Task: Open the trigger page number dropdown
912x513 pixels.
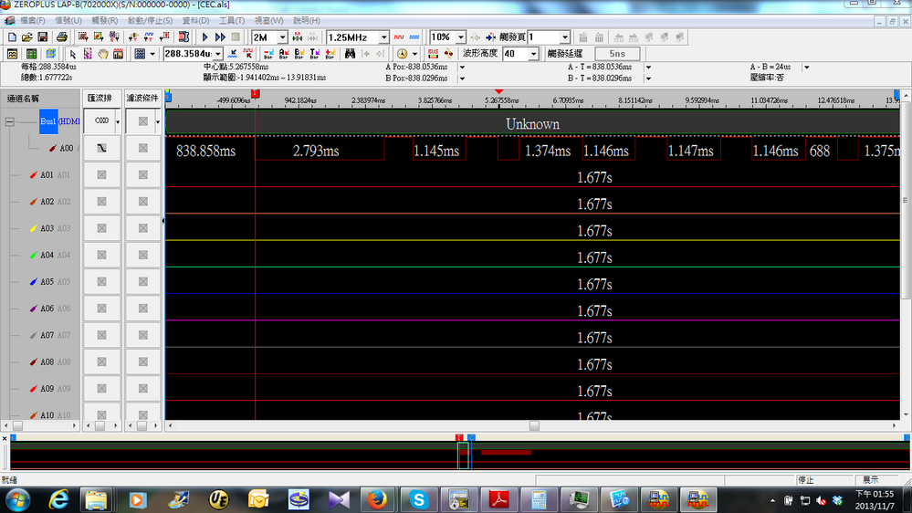Action: pos(565,37)
